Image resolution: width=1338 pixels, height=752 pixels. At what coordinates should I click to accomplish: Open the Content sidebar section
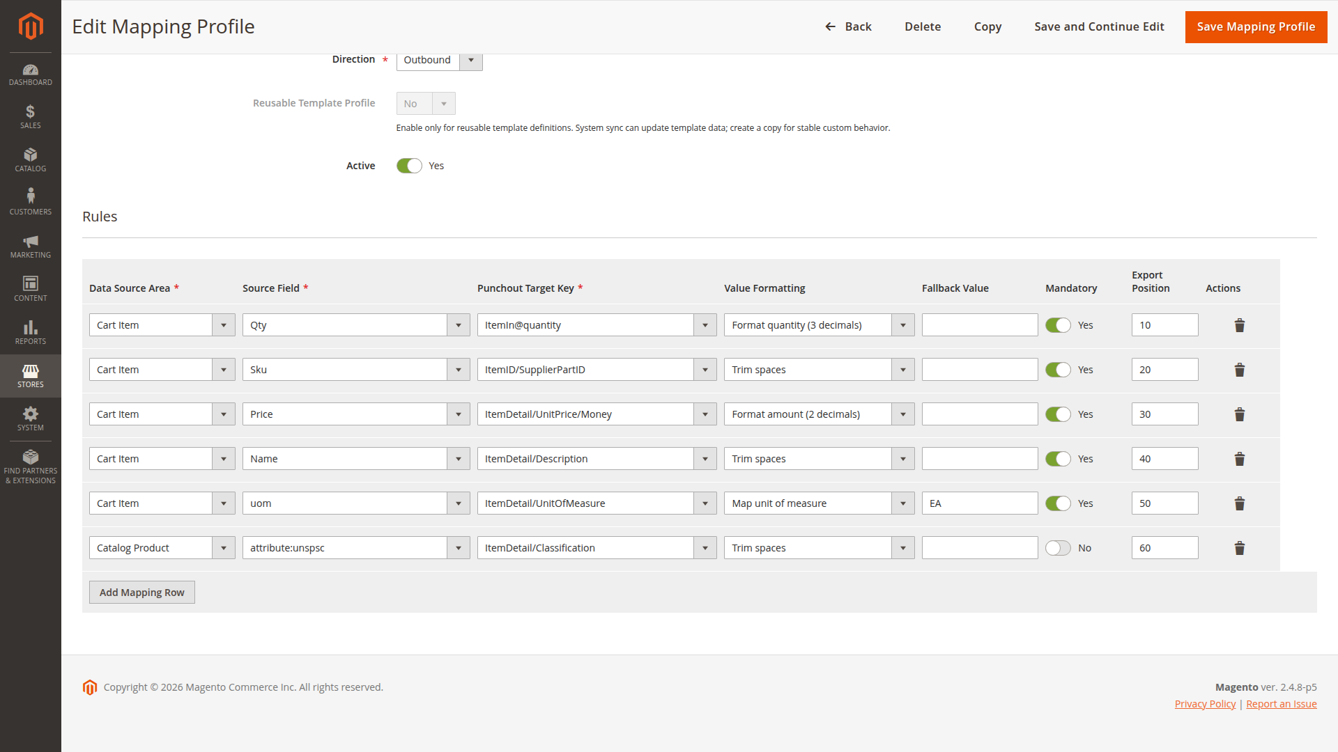[x=31, y=290]
